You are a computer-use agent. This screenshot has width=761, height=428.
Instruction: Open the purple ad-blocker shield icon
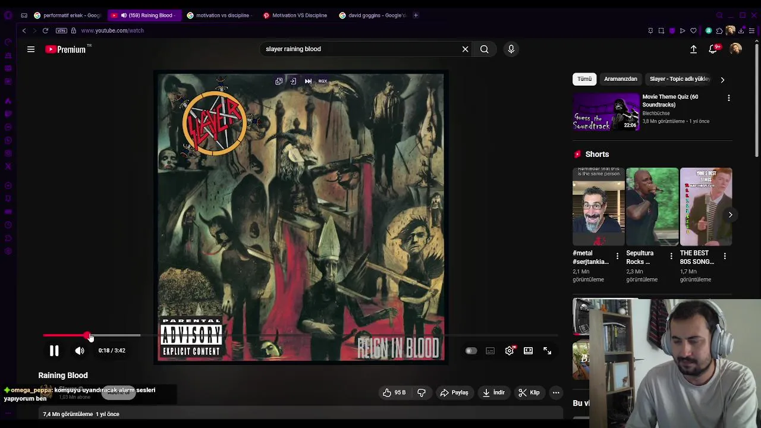coord(672,30)
